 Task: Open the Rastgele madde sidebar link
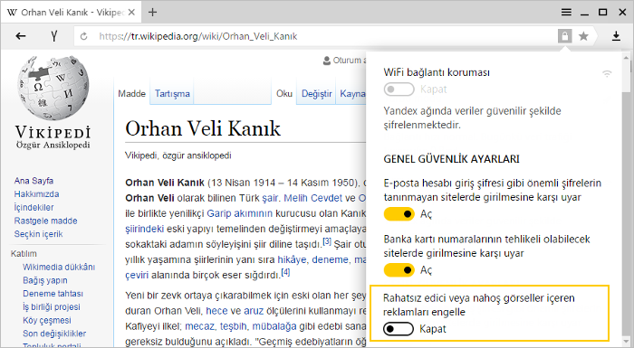[45, 221]
